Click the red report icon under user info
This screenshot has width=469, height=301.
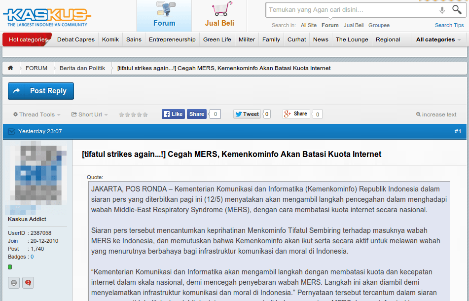point(28,283)
